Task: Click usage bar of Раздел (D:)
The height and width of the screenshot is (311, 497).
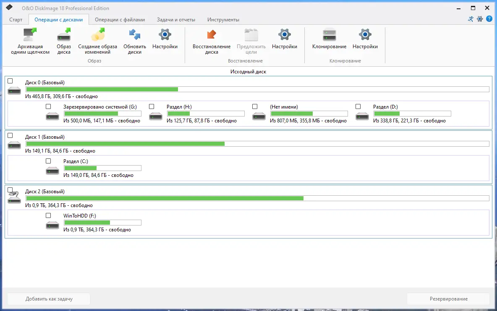Action: pos(412,114)
